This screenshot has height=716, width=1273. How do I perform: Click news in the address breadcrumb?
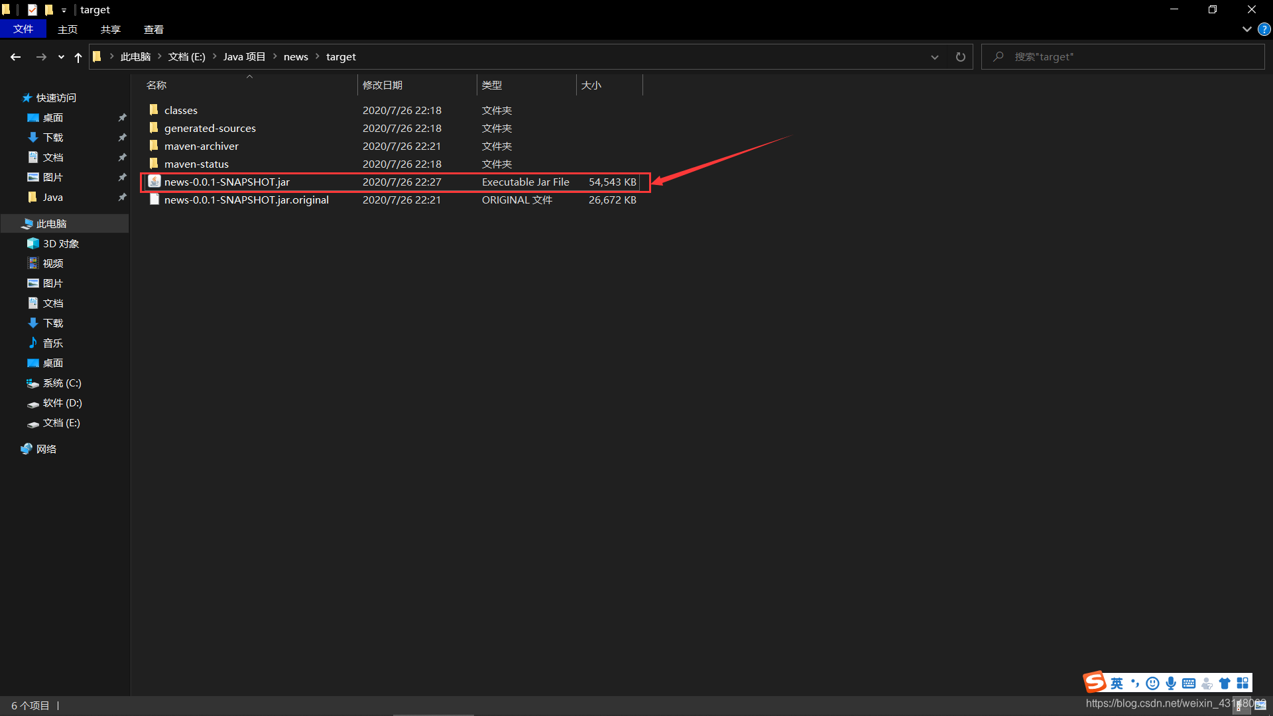pos(296,57)
